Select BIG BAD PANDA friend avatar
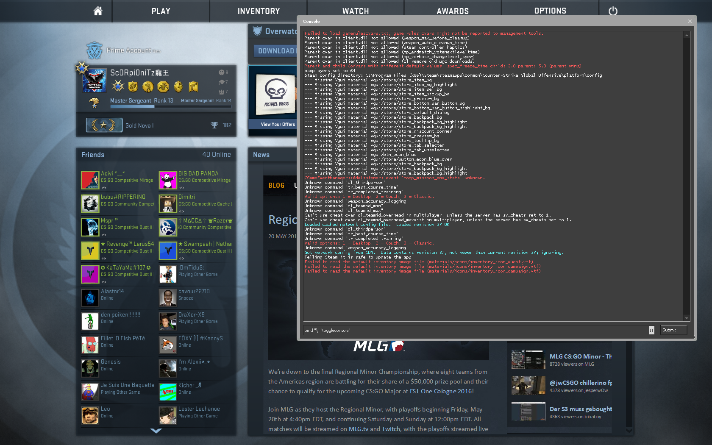The width and height of the screenshot is (712, 445). (x=168, y=180)
